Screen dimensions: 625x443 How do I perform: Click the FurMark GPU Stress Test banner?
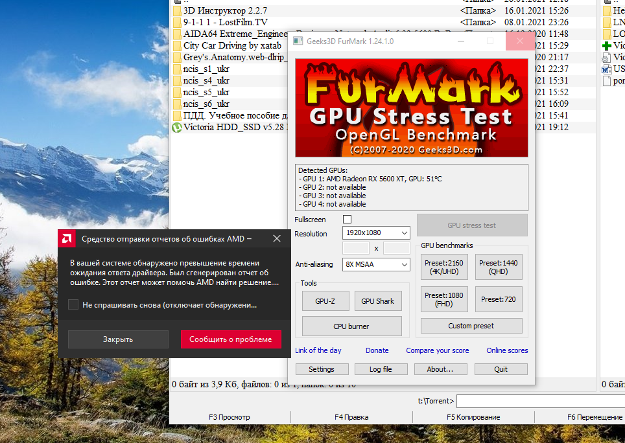click(x=412, y=108)
